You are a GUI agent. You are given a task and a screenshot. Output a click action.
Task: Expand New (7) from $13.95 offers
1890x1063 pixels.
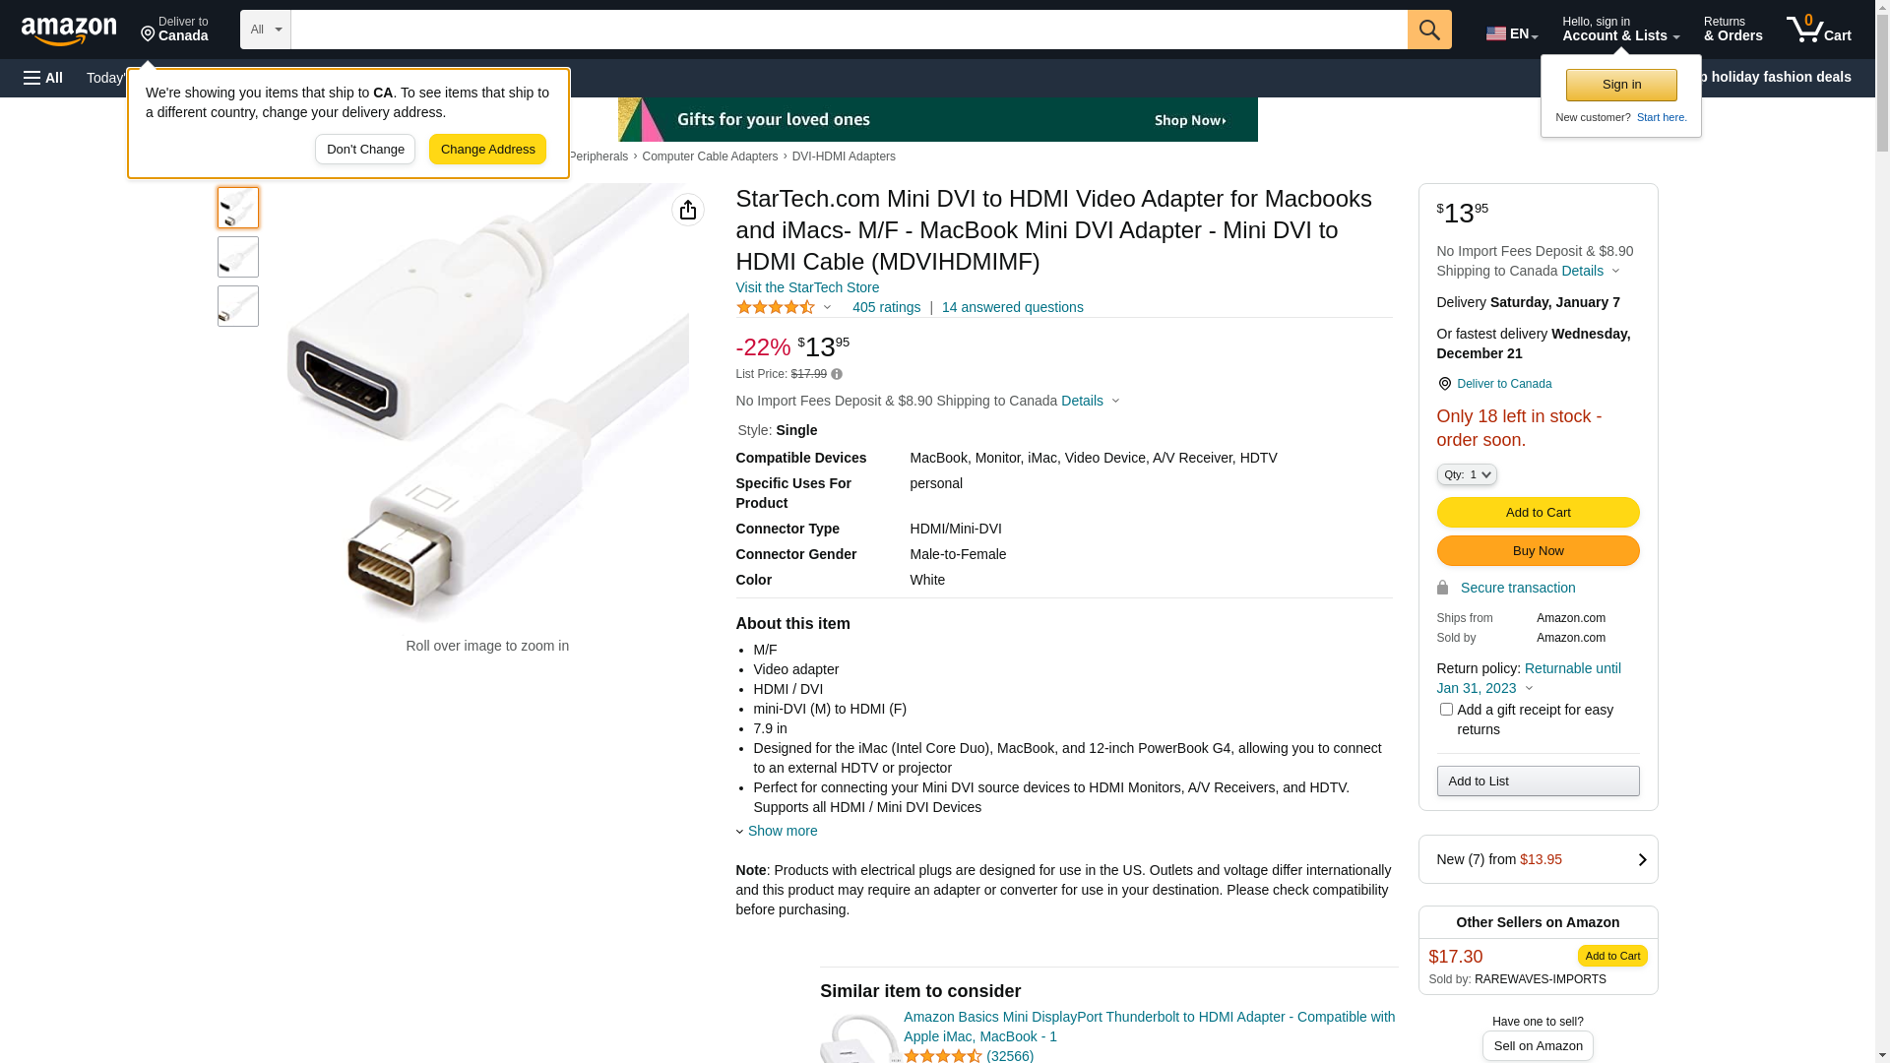tap(1538, 859)
